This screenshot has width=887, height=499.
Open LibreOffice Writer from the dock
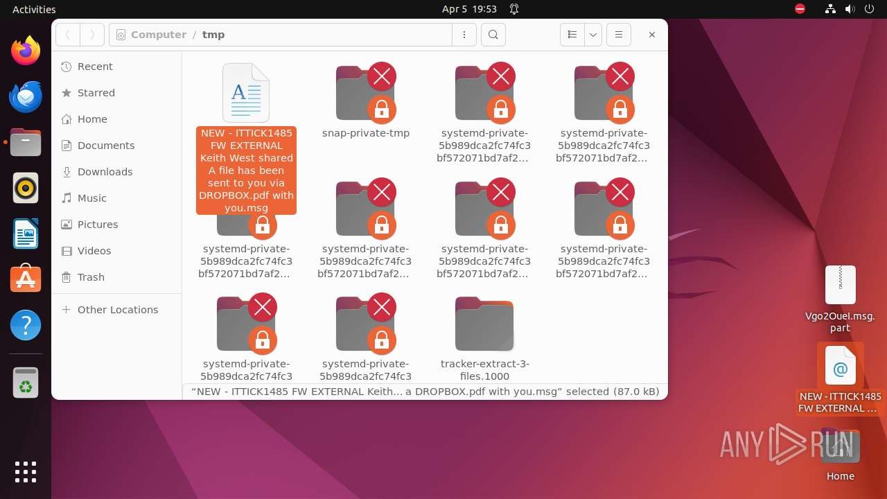point(26,234)
